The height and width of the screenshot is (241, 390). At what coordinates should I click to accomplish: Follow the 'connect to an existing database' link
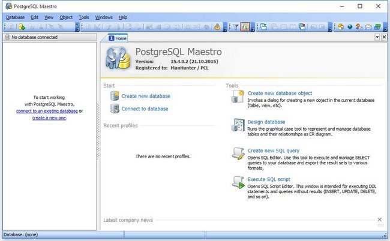click(47, 111)
